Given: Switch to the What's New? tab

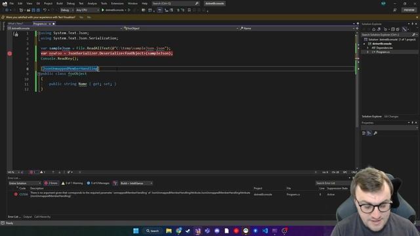Looking at the screenshot, I should point(16,24).
